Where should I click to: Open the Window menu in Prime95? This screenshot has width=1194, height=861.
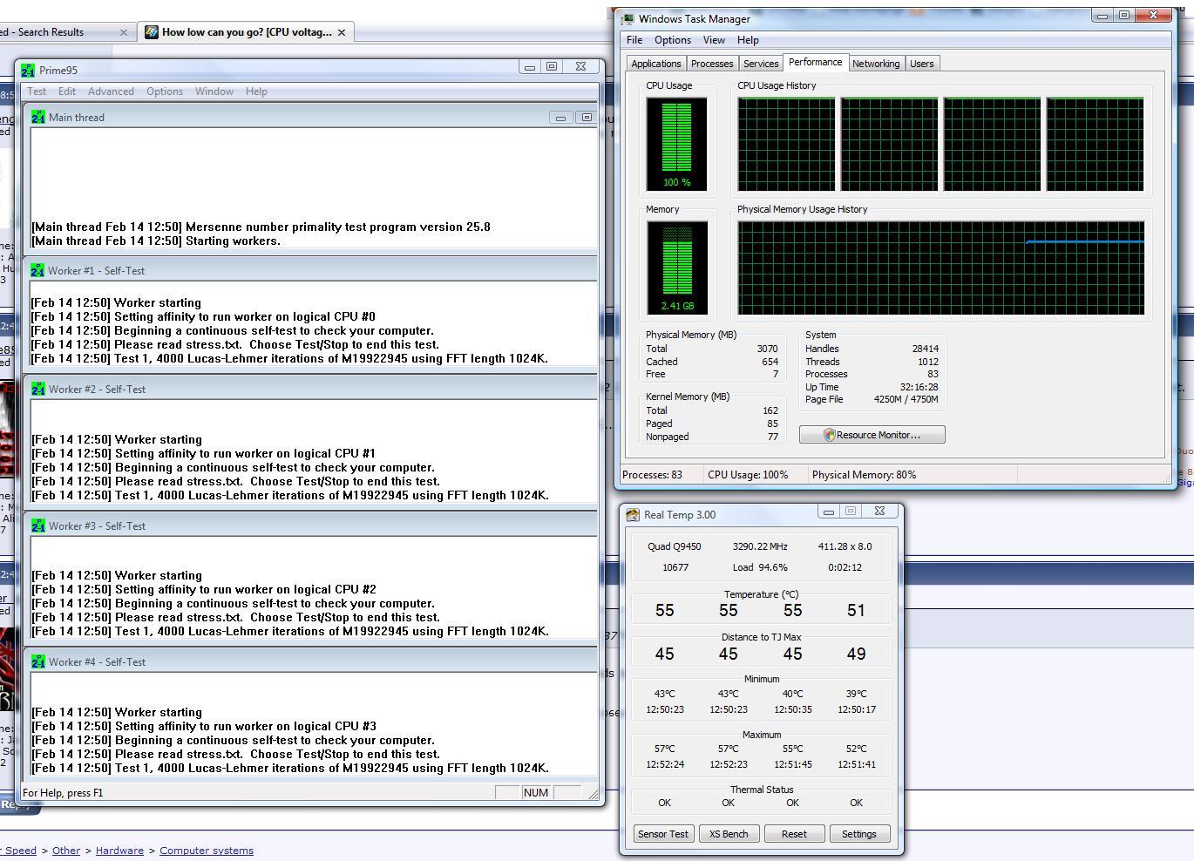pyautogui.click(x=214, y=92)
